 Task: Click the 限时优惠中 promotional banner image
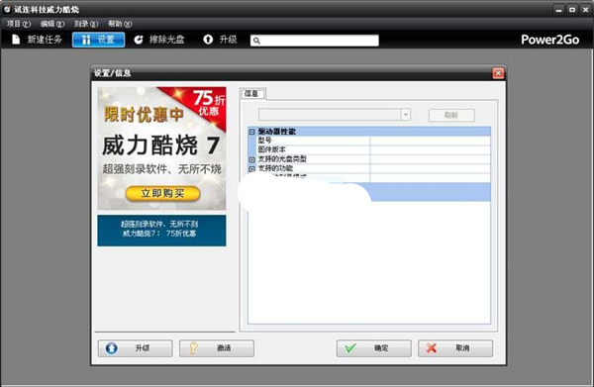161,148
